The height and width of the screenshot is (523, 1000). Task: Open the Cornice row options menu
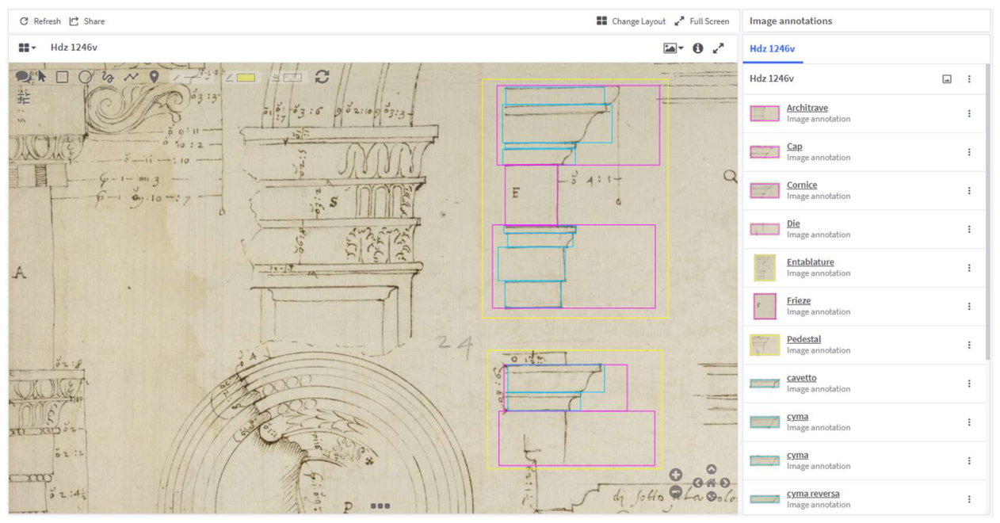[x=969, y=191]
